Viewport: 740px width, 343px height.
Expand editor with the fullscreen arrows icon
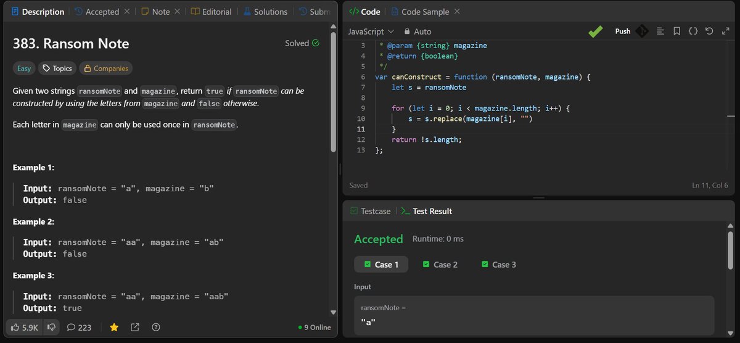pos(726,31)
